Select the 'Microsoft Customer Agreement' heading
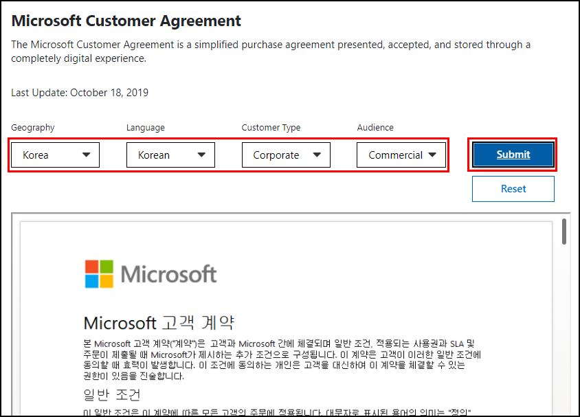Image resolution: width=580 pixels, height=417 pixels. pyautogui.click(x=126, y=21)
